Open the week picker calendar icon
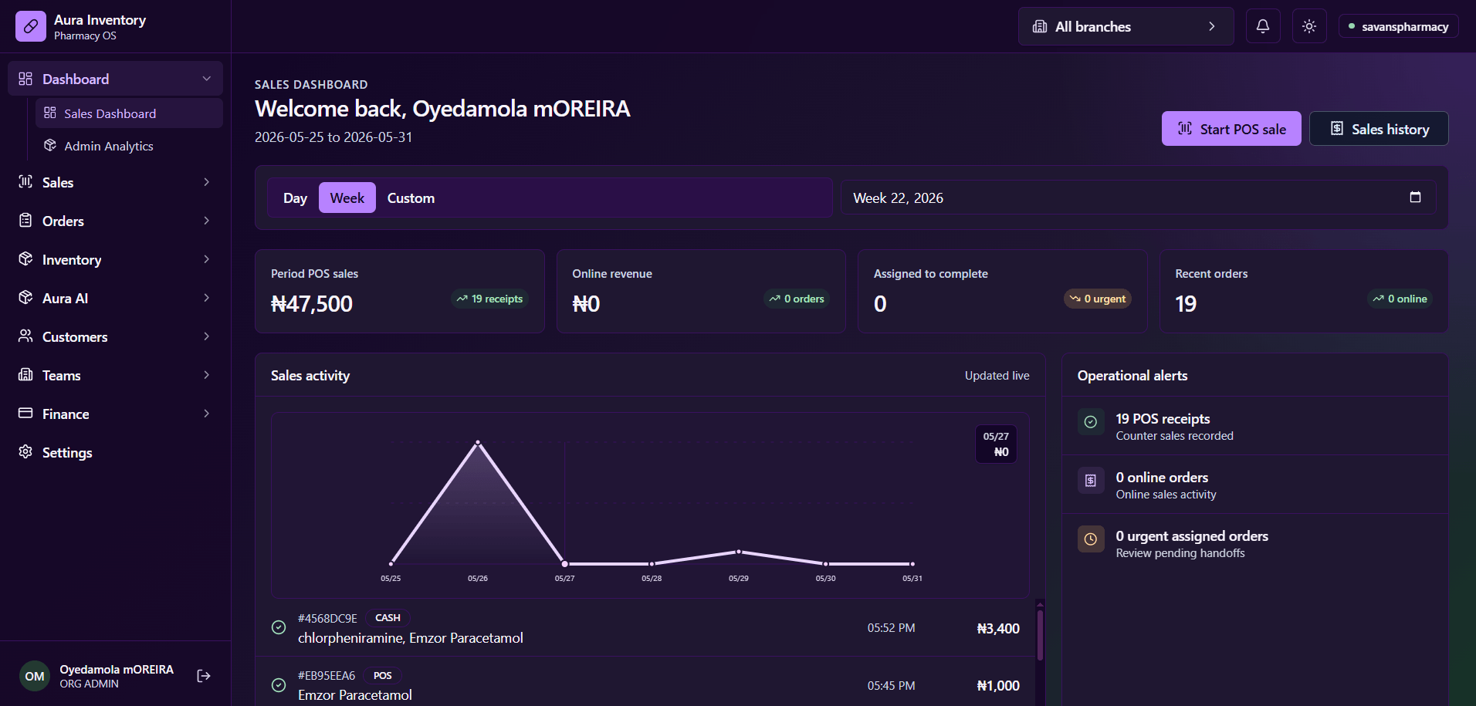 coord(1415,198)
